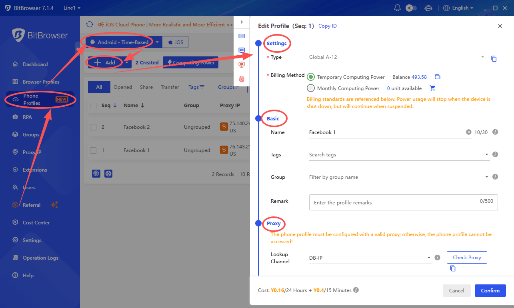Click the info icon beside Name field

click(495, 132)
